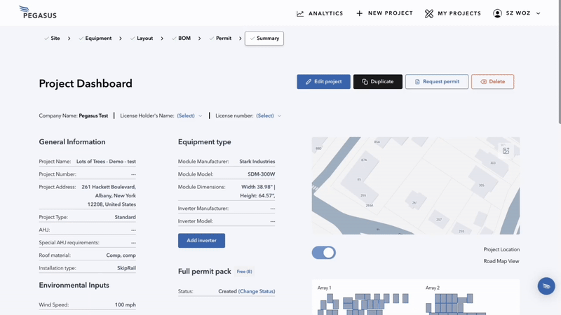Click the Request permit button
561x315 pixels.
coord(436,82)
